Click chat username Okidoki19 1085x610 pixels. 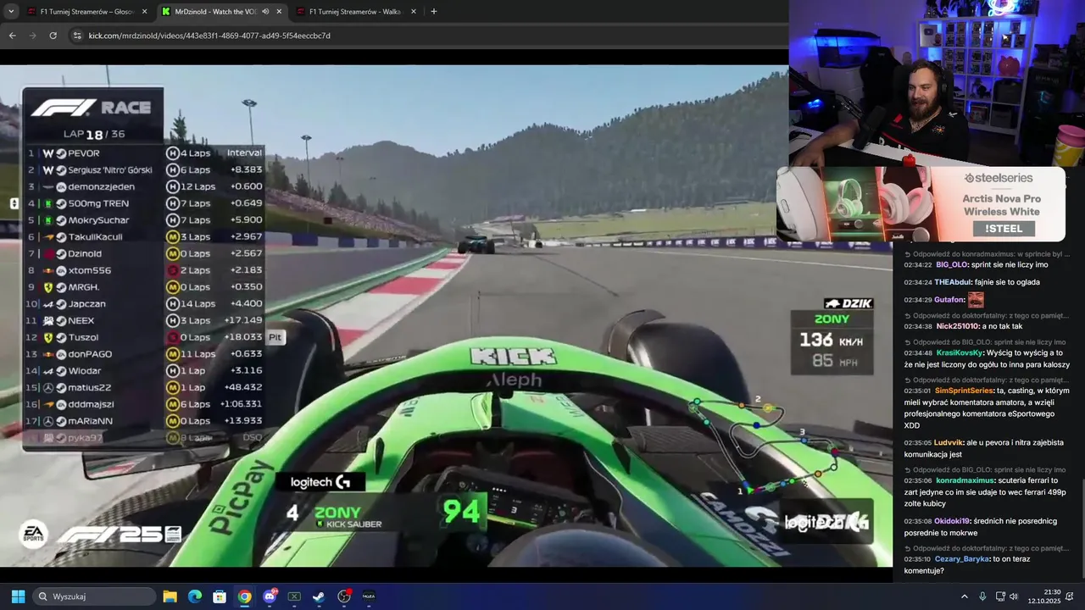coord(953,521)
